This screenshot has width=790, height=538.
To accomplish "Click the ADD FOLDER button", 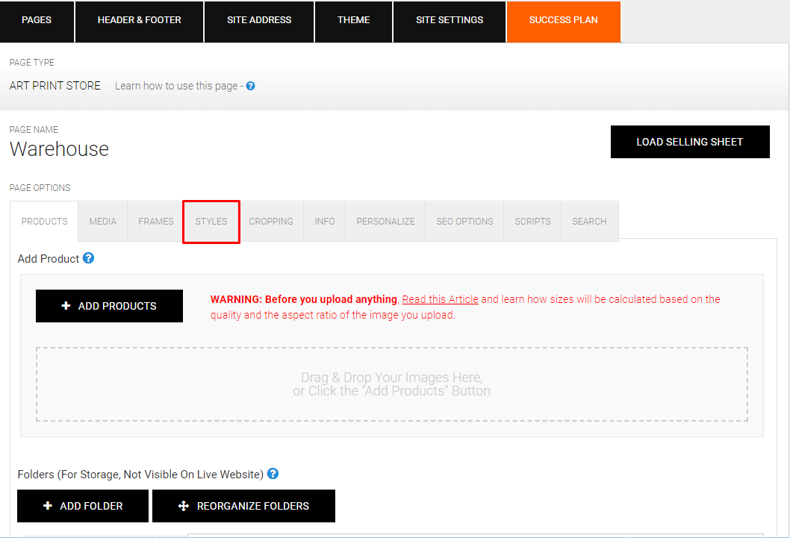I will 83,506.
